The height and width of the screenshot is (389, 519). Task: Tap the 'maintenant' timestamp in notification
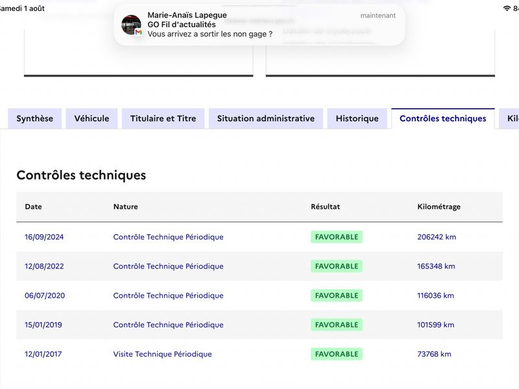378,16
